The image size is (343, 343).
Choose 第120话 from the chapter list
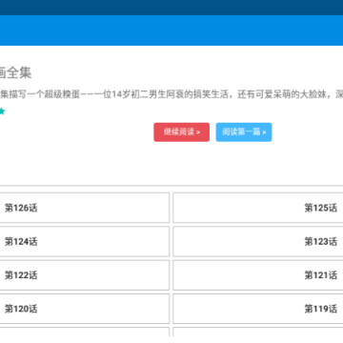coord(85,309)
